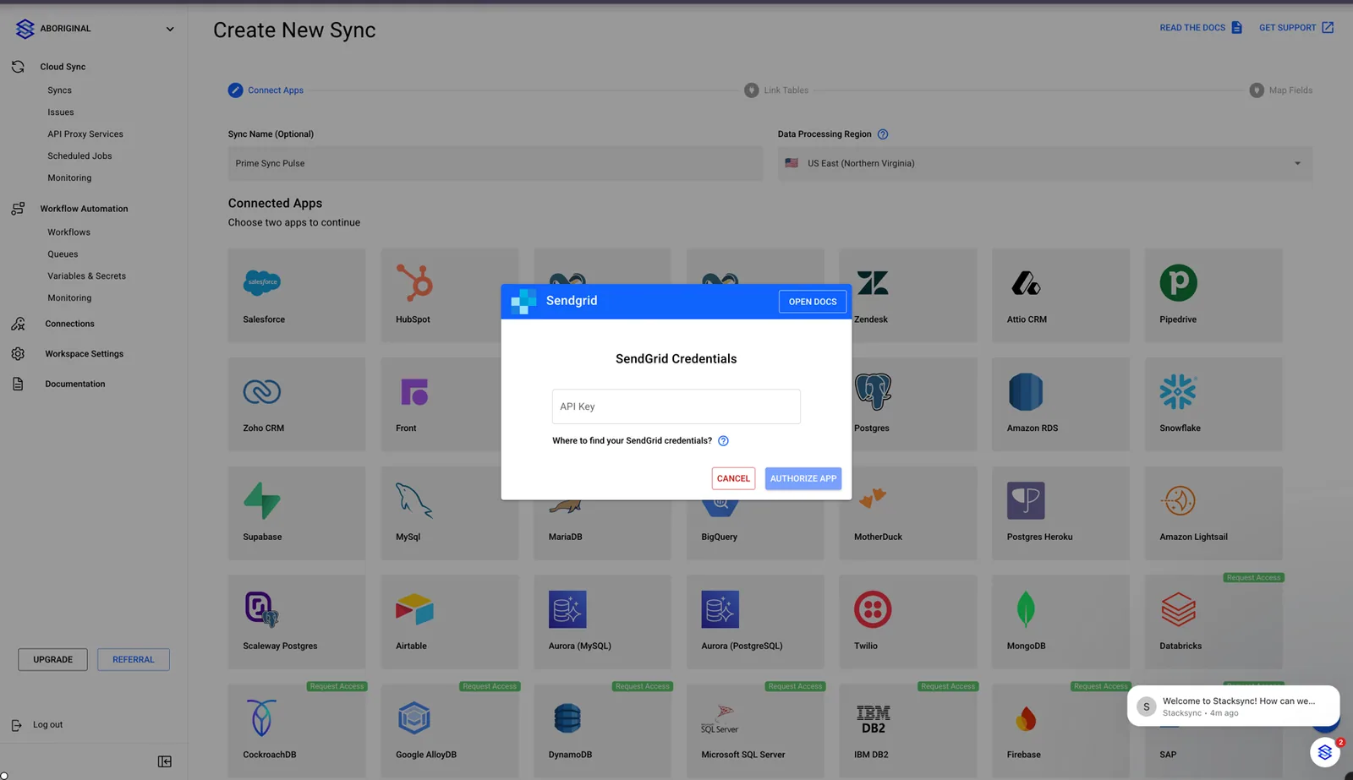Click the OPEN DOCS button
1353x780 pixels.
(x=813, y=302)
